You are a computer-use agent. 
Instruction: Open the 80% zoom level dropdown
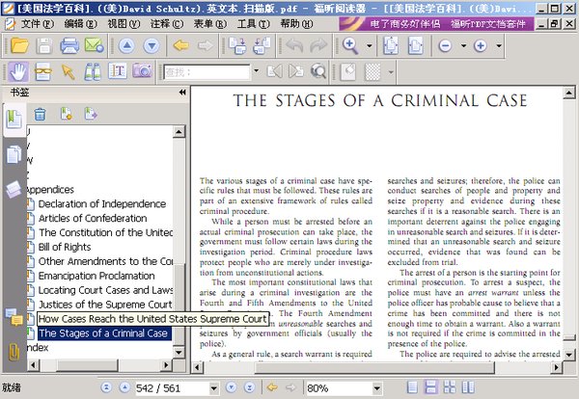(x=377, y=388)
